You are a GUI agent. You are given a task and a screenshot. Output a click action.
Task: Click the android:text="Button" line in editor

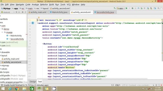[61, 67]
